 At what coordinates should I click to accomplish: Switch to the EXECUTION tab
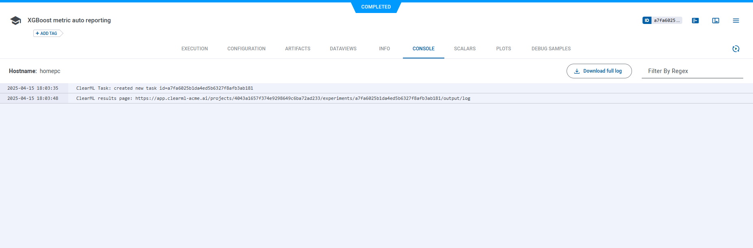(x=195, y=49)
